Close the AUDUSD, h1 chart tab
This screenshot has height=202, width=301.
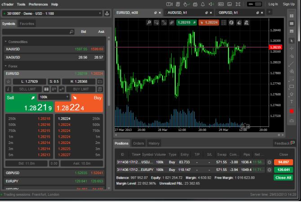[211, 13]
